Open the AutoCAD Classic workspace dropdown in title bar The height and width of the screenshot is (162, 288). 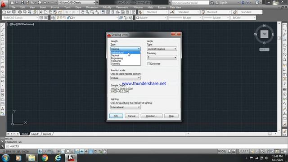(x=77, y=3)
